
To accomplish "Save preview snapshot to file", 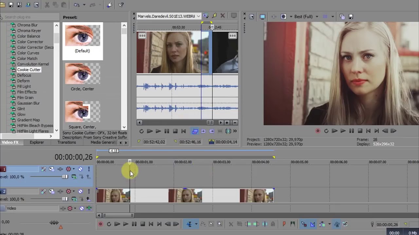I will 351,17.
